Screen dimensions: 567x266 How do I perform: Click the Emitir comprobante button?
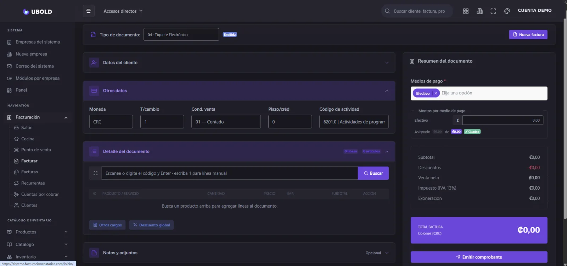pyautogui.click(x=479, y=257)
